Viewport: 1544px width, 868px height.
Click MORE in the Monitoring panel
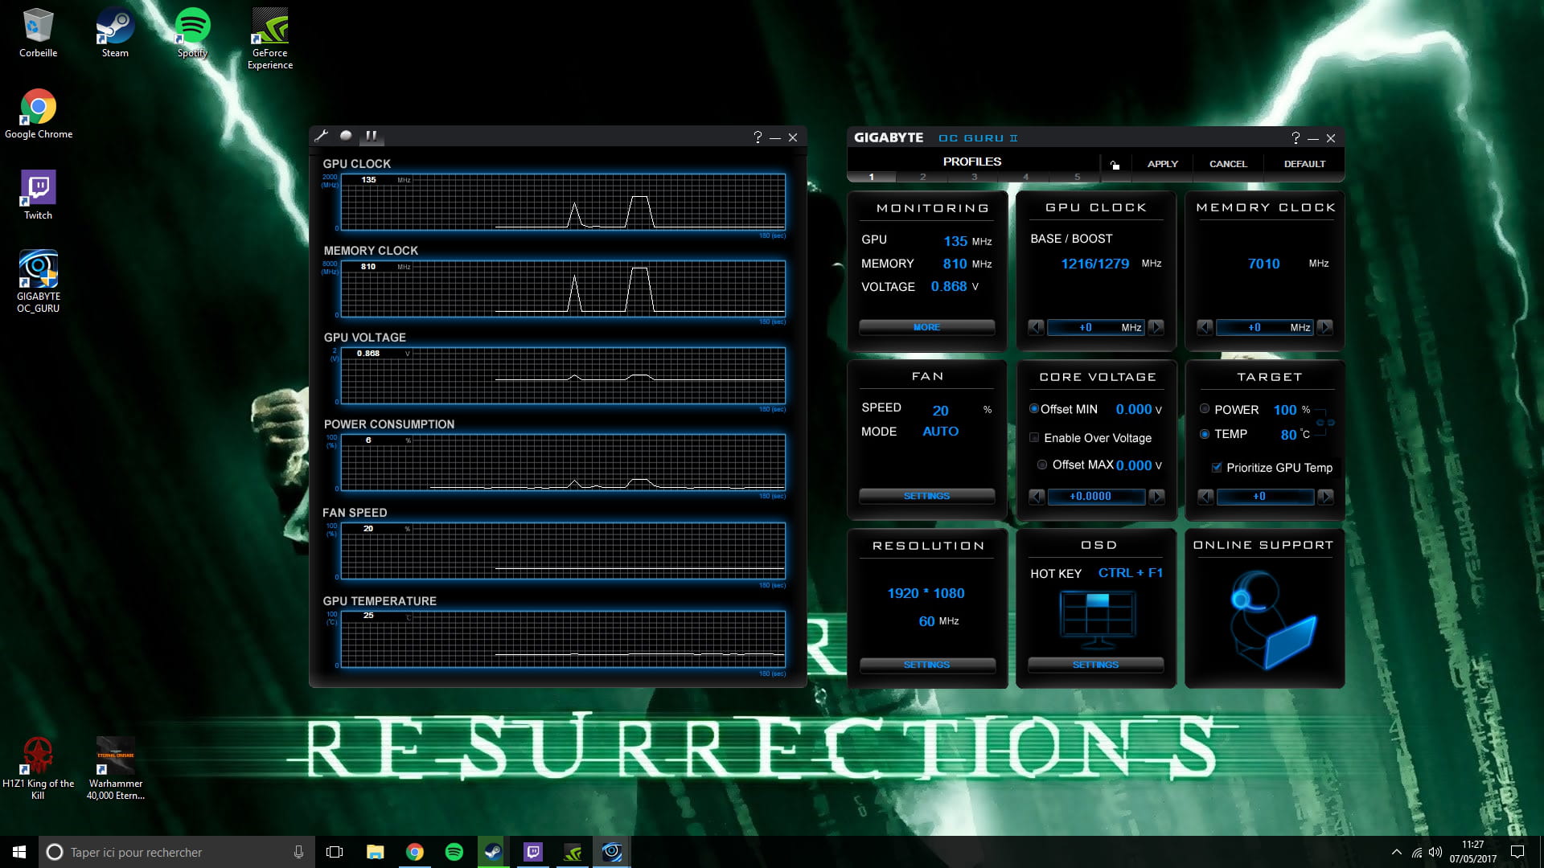[926, 327]
